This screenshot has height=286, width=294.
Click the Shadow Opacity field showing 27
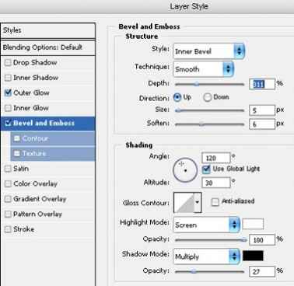click(x=262, y=271)
